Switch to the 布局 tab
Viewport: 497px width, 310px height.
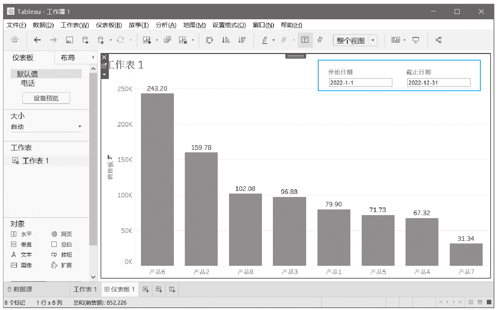point(68,57)
